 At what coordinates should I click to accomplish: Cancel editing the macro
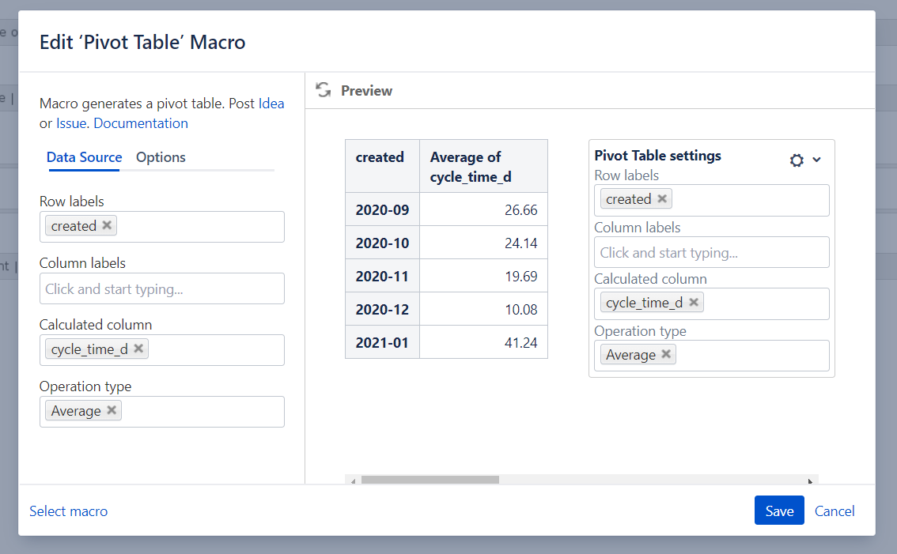click(x=835, y=511)
